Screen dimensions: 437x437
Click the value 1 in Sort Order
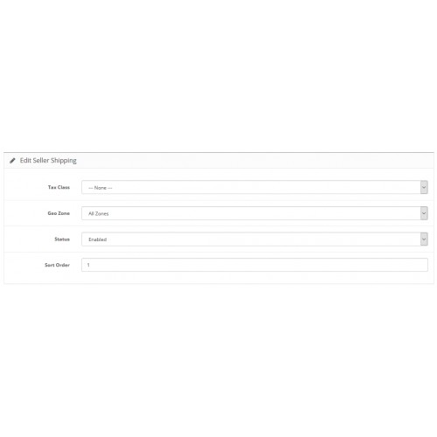coord(88,265)
